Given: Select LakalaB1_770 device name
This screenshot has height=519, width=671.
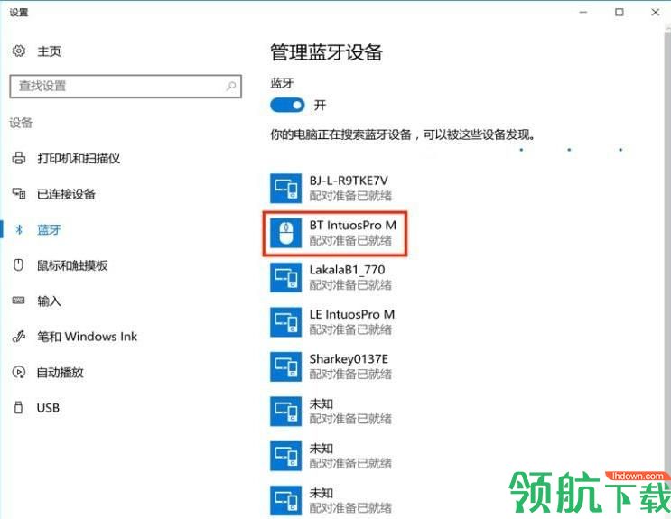Looking at the screenshot, I should tap(348, 270).
